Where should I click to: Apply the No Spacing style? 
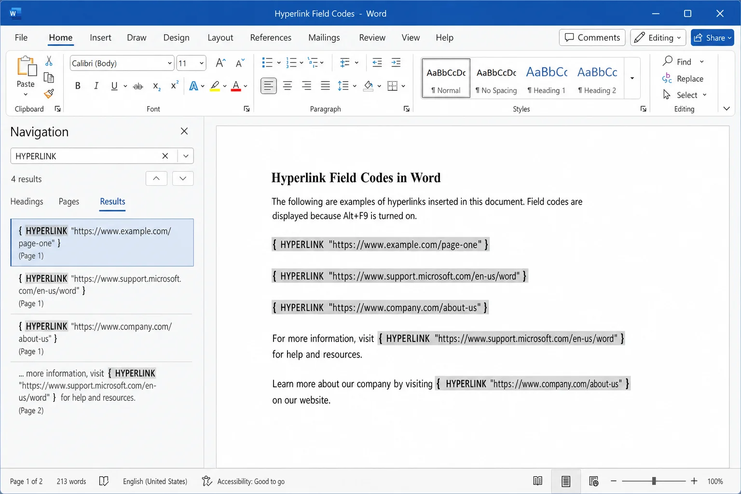[496, 79]
